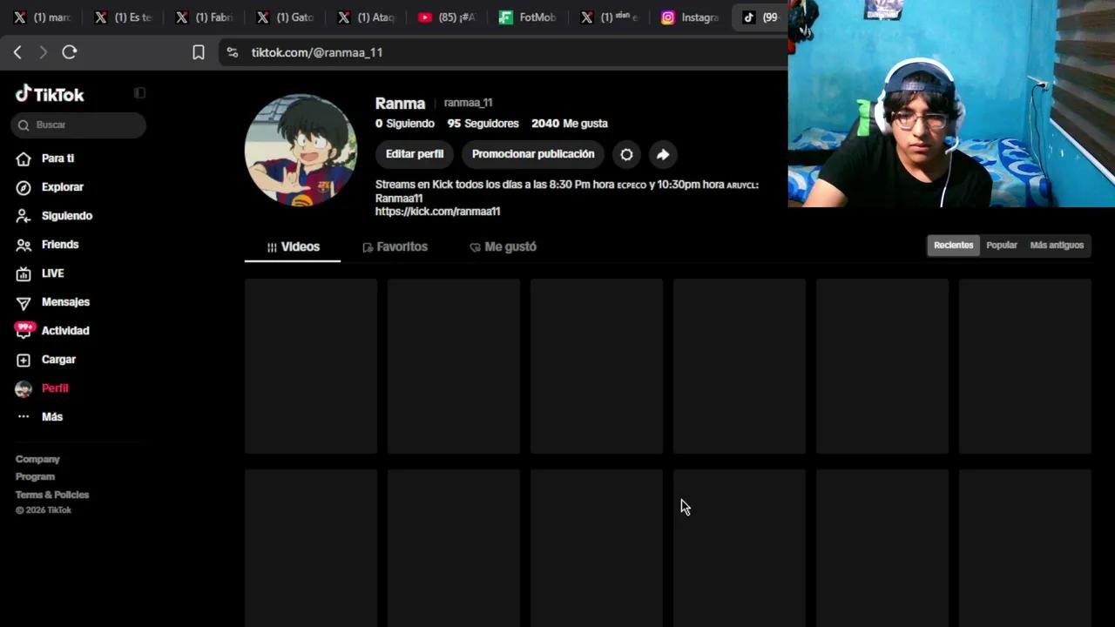Sort videos by Más antiguos
The image size is (1115, 627).
(1057, 246)
